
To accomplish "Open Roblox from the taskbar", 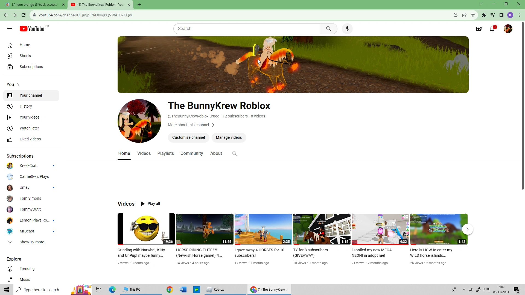I will coord(215,289).
